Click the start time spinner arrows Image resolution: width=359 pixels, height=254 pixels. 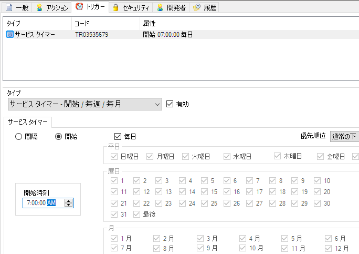pos(68,203)
